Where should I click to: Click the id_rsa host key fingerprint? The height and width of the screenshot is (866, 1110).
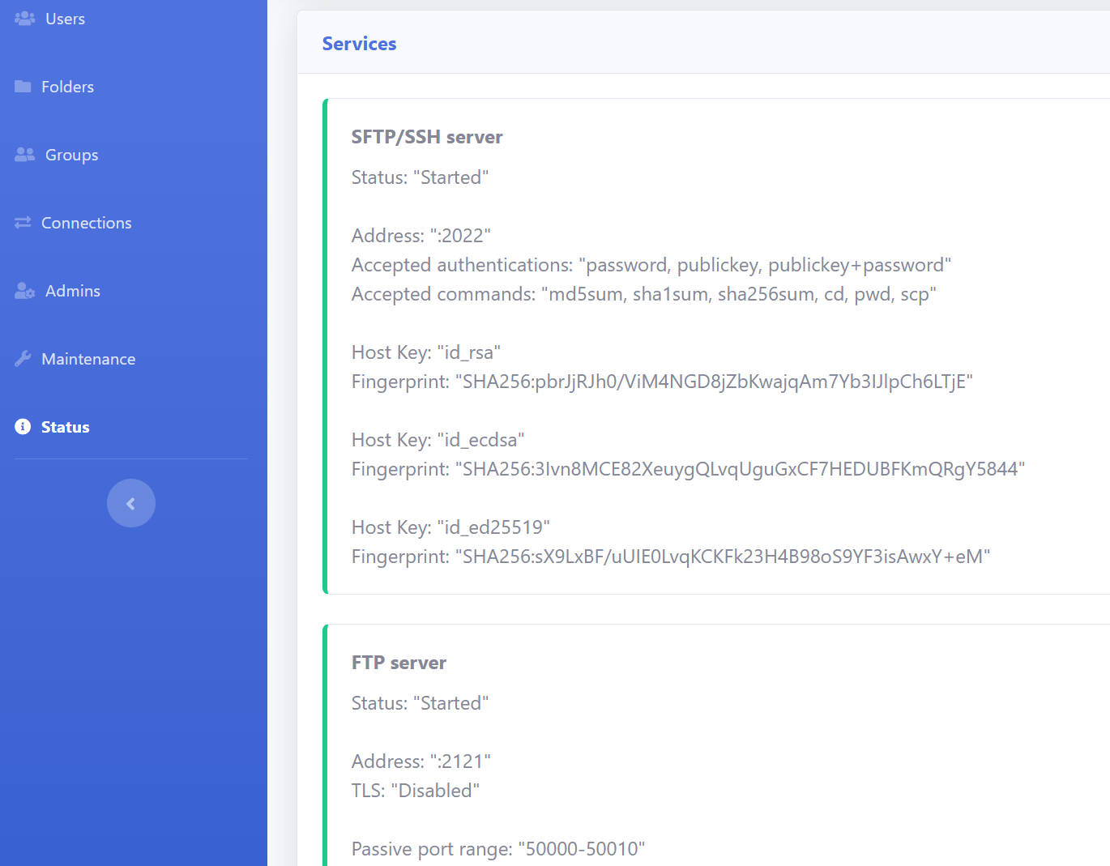click(662, 381)
